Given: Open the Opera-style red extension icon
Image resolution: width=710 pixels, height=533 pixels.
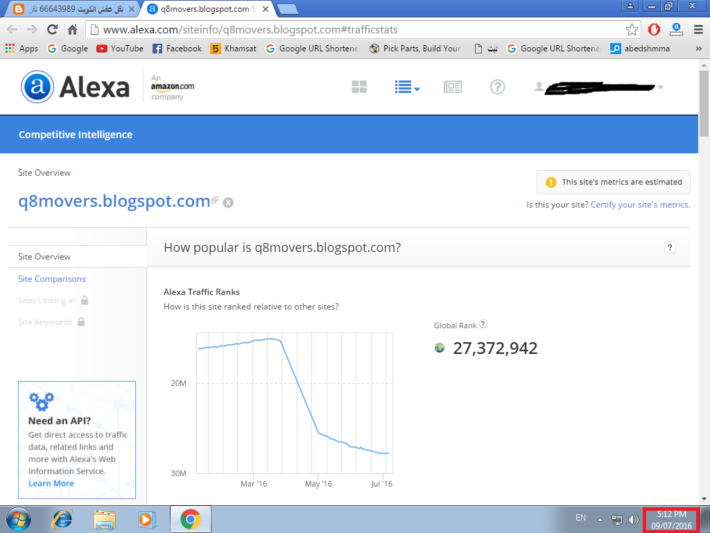Looking at the screenshot, I should 654,30.
